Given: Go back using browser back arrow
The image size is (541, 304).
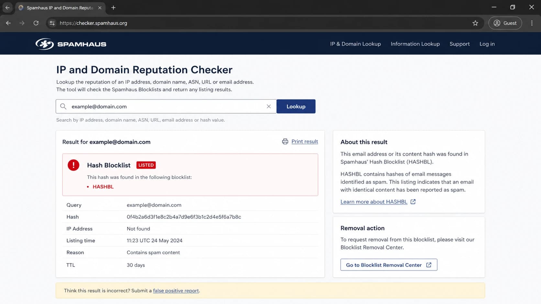Looking at the screenshot, I should pyautogui.click(x=8, y=23).
